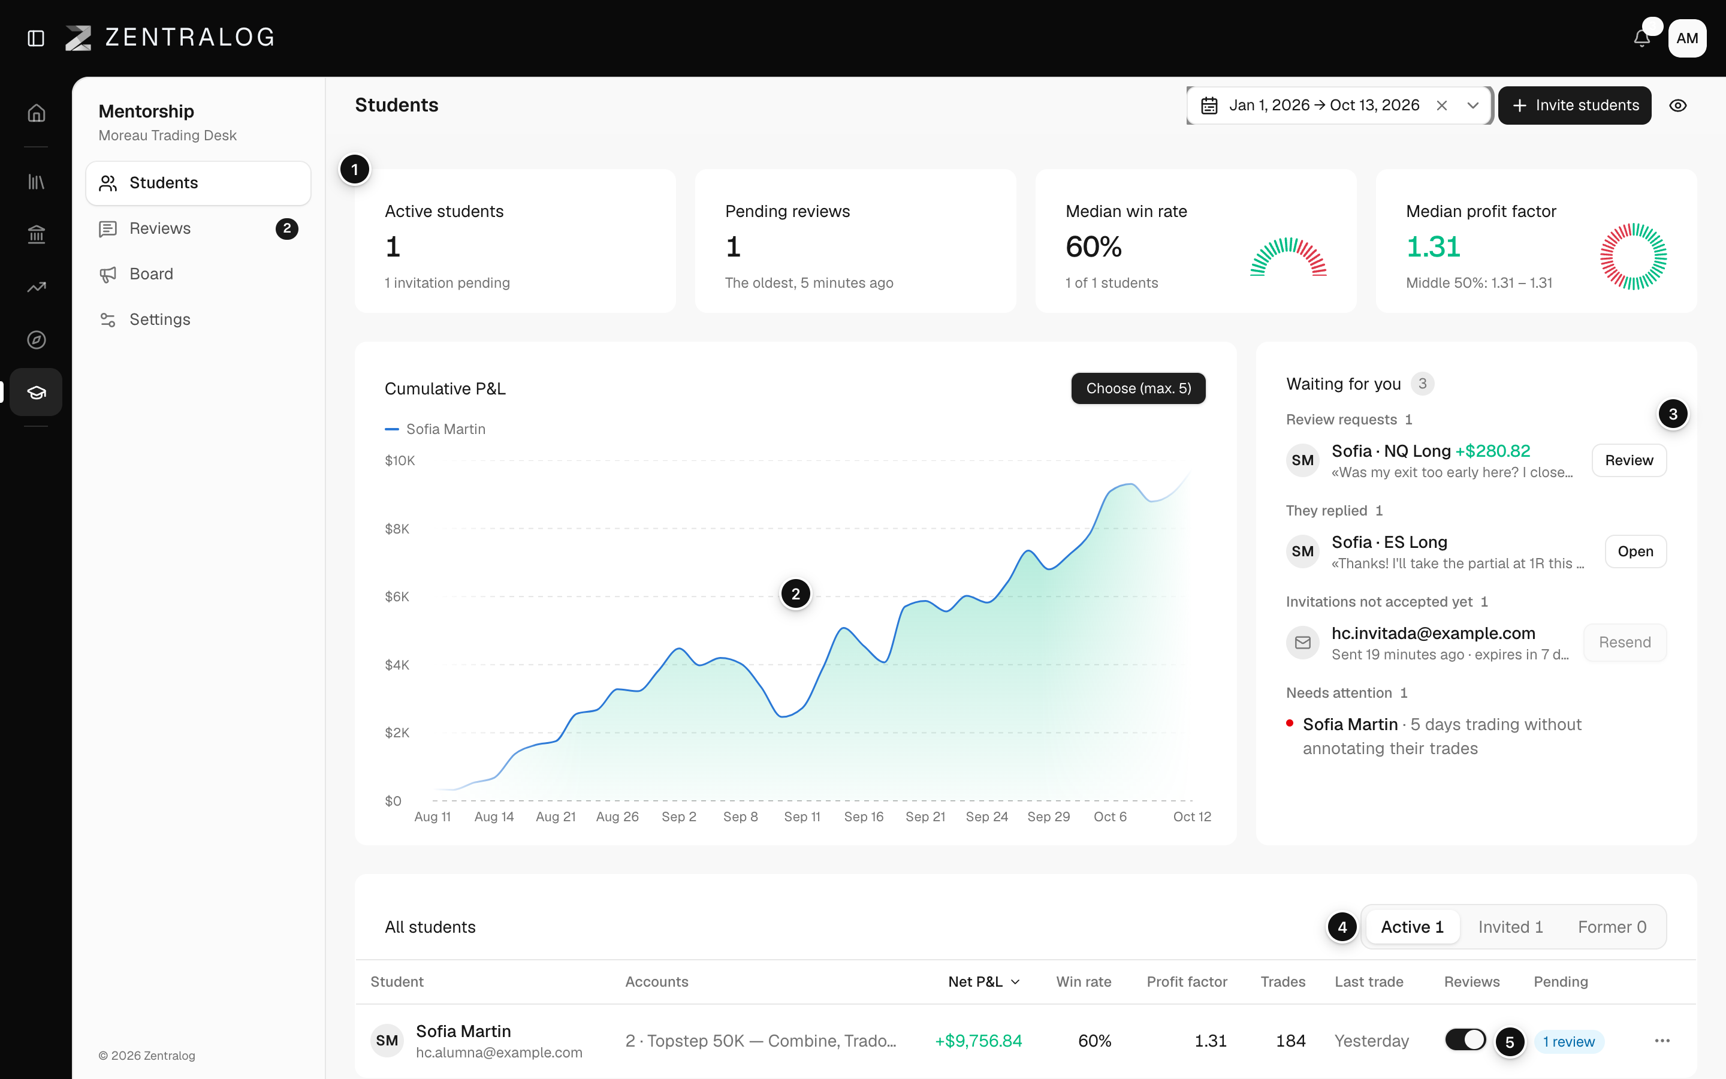This screenshot has height=1079, width=1726.
Task: Click the Zentralog logo
Action: 170,38
